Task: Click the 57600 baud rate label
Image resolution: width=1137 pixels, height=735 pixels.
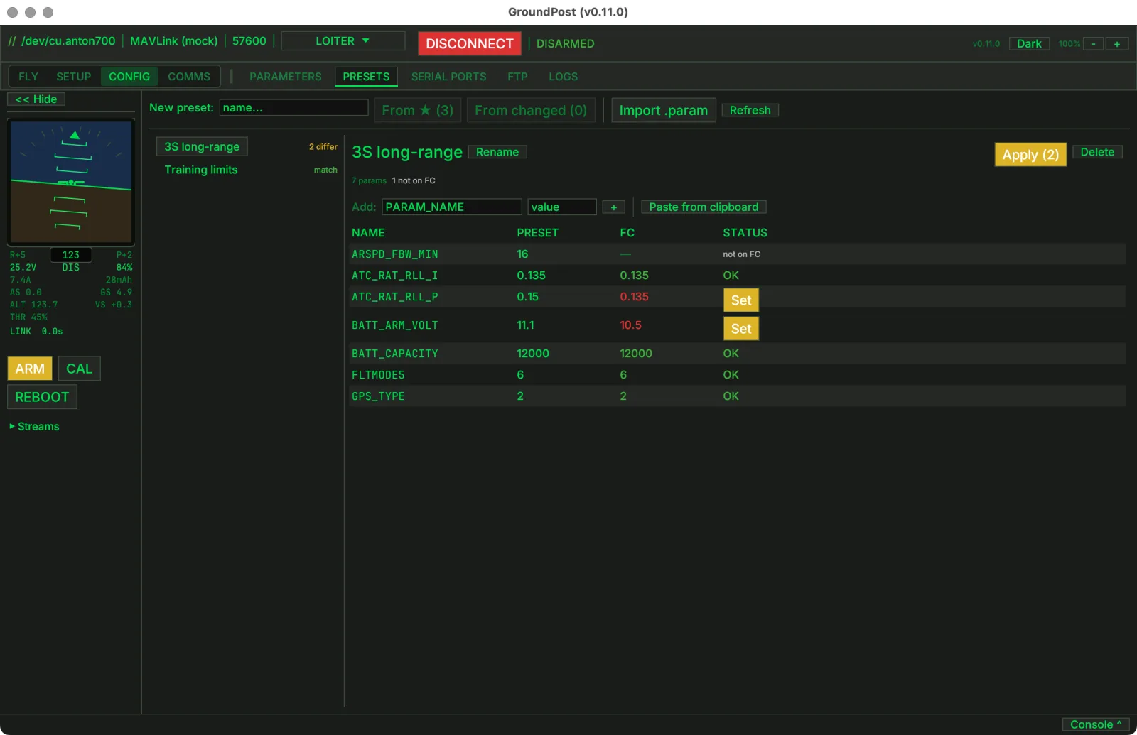Action: 249,41
